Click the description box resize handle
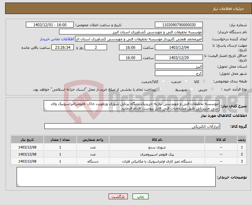 click(46, 110)
